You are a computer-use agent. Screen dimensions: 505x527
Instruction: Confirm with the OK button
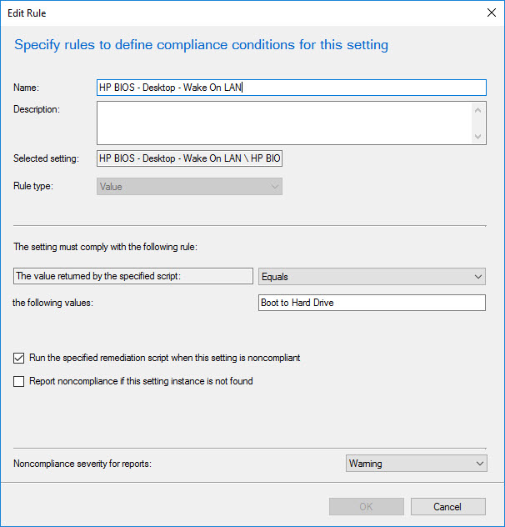[x=366, y=506]
